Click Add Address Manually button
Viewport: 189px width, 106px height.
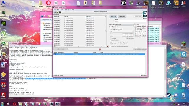(x=140, y=49)
